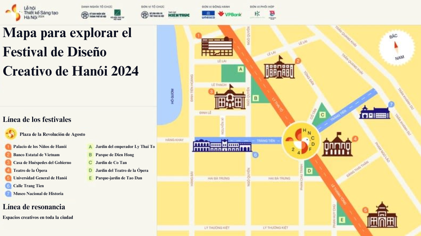The image size is (421, 236).
Task: Click the Bắc-Nam compass rose
Action: 397,47
